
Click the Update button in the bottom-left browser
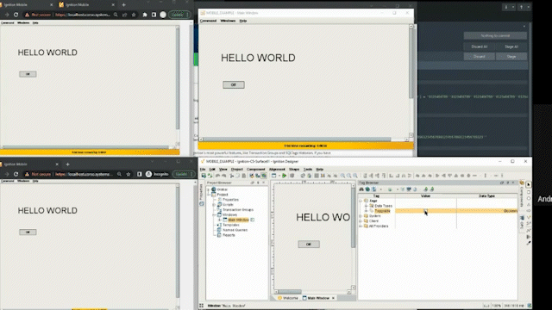pos(184,174)
